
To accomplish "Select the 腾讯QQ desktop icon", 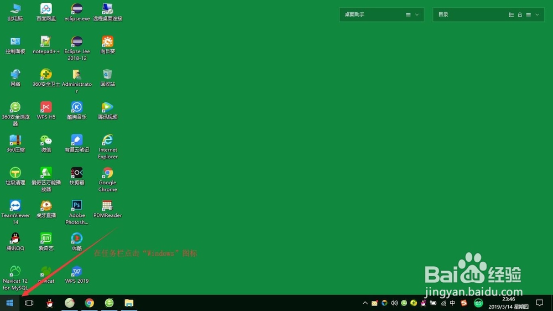I will 15,242.
